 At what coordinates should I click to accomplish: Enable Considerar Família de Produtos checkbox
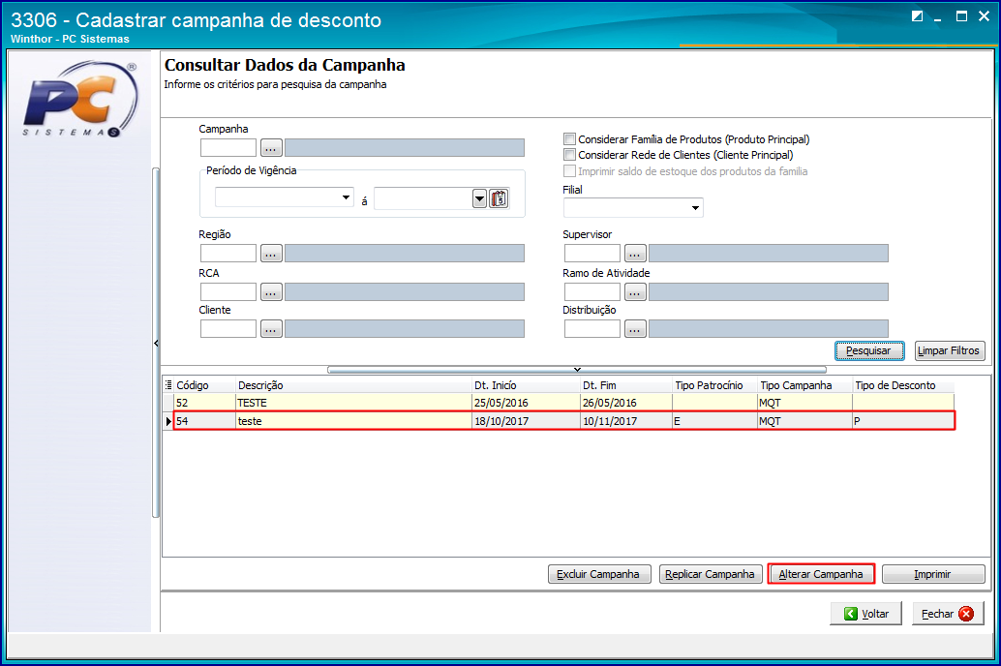coord(569,138)
